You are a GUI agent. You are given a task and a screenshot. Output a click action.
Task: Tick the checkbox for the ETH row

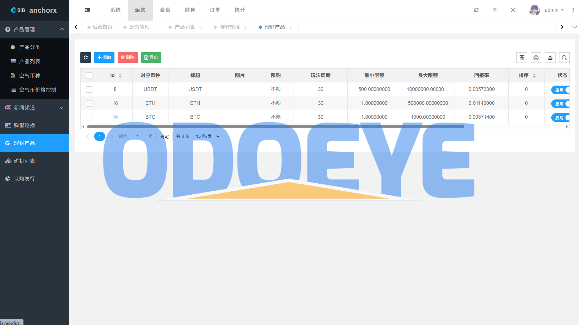tap(89, 103)
